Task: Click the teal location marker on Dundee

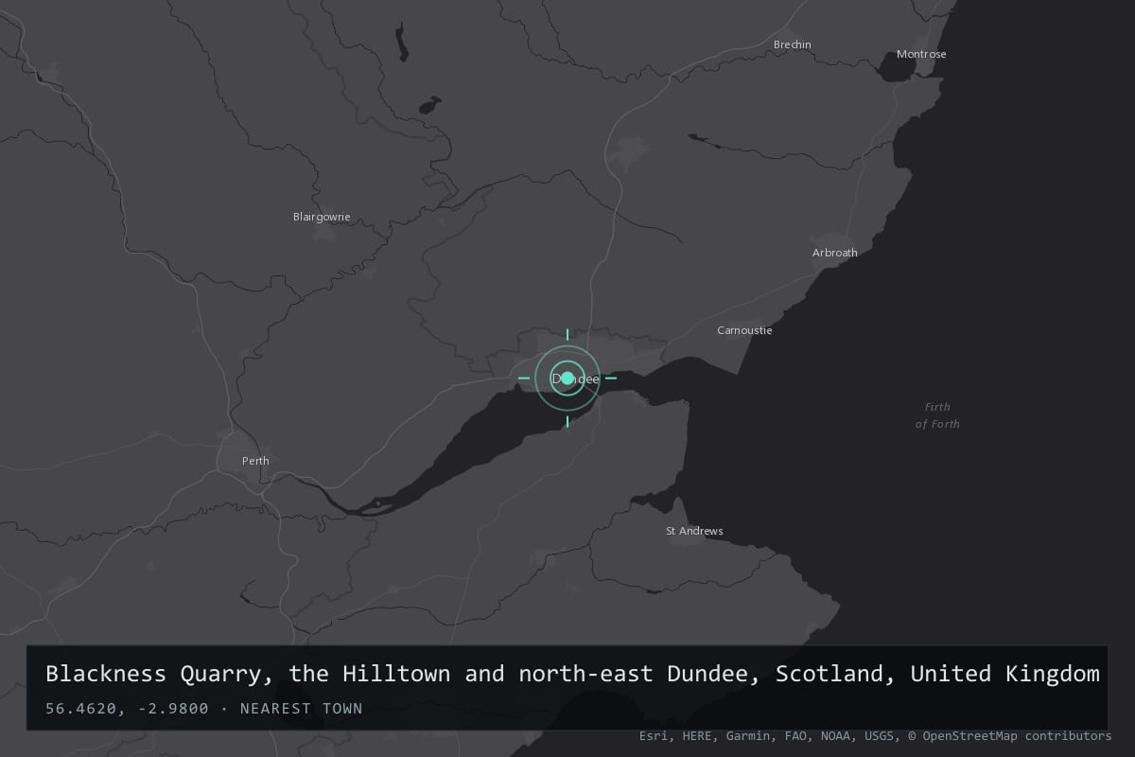Action: 567,378
